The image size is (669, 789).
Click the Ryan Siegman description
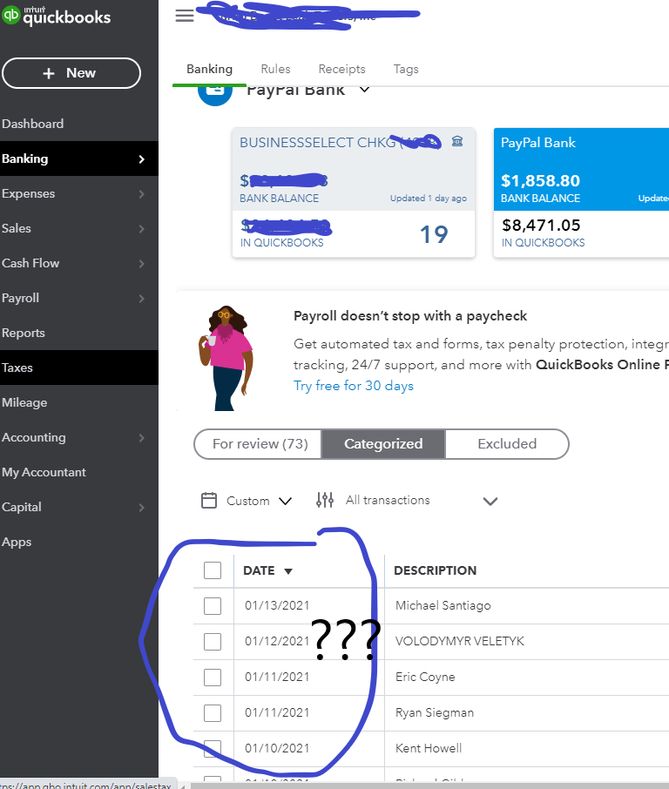coord(435,712)
